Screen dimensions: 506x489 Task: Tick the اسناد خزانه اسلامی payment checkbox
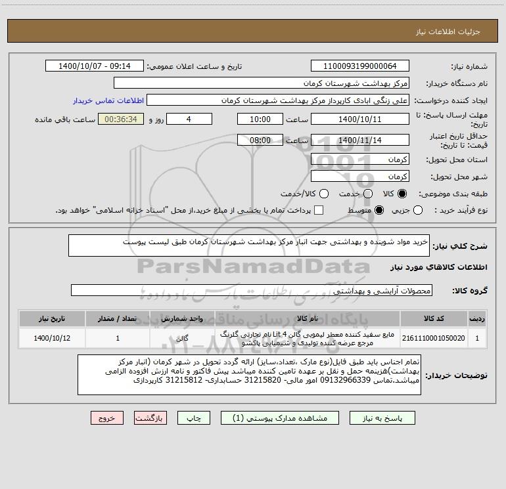point(319,210)
